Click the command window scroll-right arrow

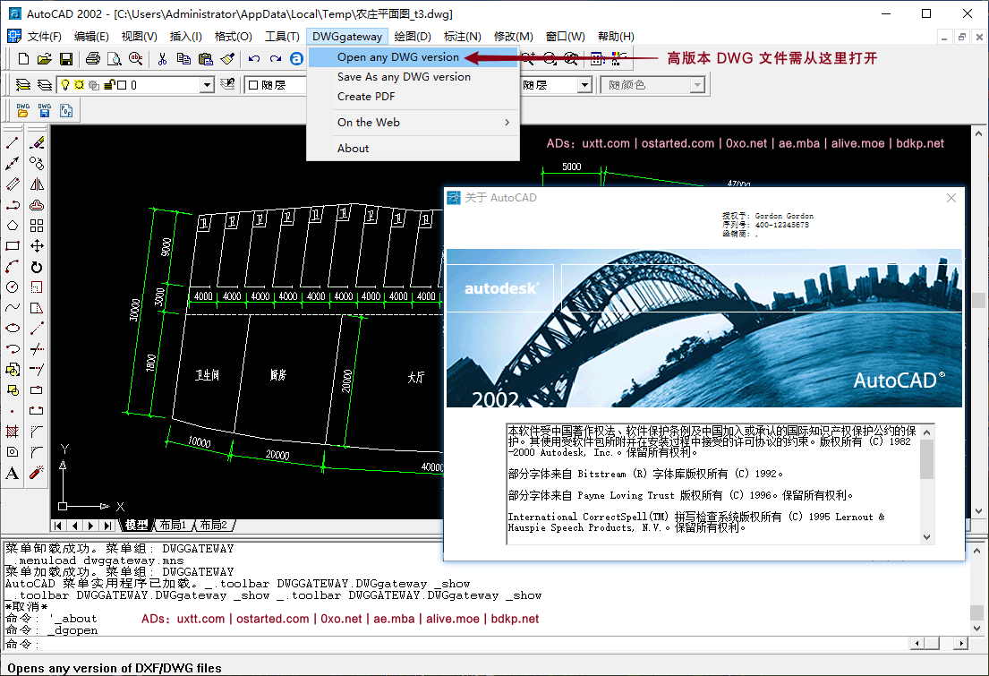960,643
